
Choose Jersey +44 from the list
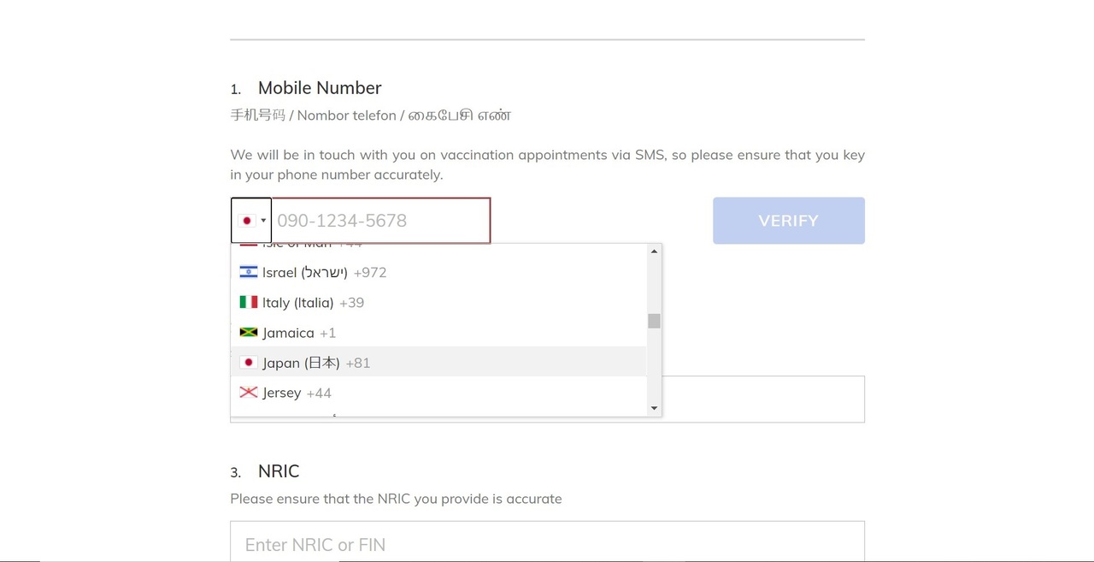click(x=297, y=393)
